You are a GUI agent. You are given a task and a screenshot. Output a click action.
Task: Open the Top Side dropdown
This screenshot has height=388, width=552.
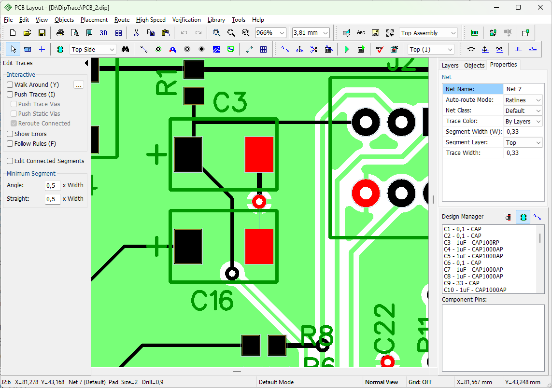[93, 50]
